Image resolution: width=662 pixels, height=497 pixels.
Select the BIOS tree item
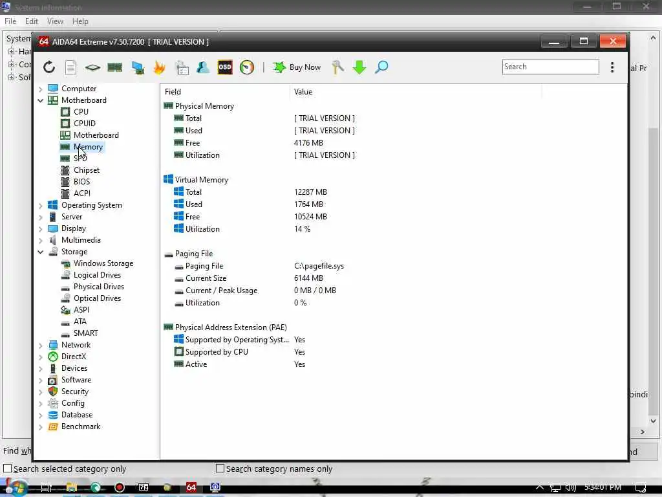[81, 182]
